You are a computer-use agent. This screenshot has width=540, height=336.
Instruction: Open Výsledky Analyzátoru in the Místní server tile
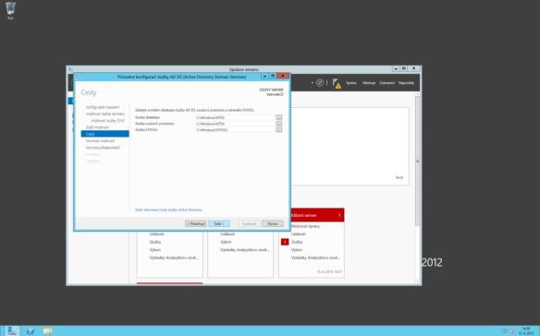pyautogui.click(x=315, y=258)
